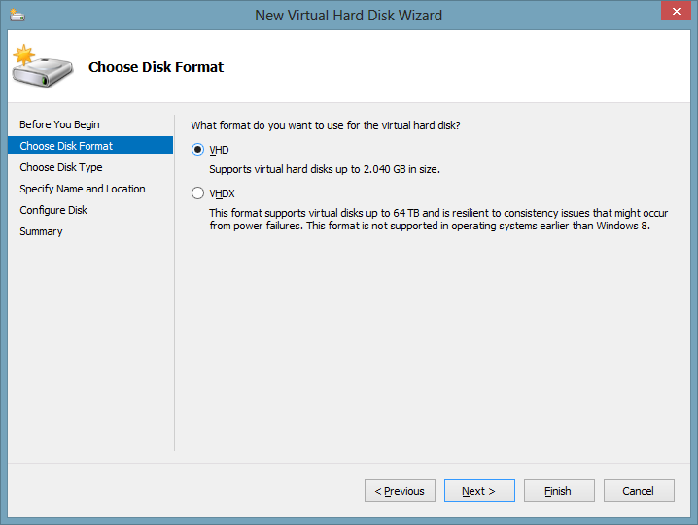Go to the Configure Disk step
698x525 pixels.
53,210
